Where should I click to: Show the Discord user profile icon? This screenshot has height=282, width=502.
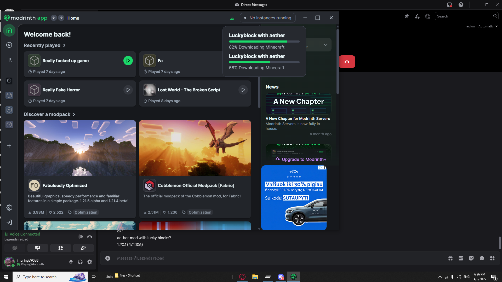pyautogui.click(x=427, y=16)
